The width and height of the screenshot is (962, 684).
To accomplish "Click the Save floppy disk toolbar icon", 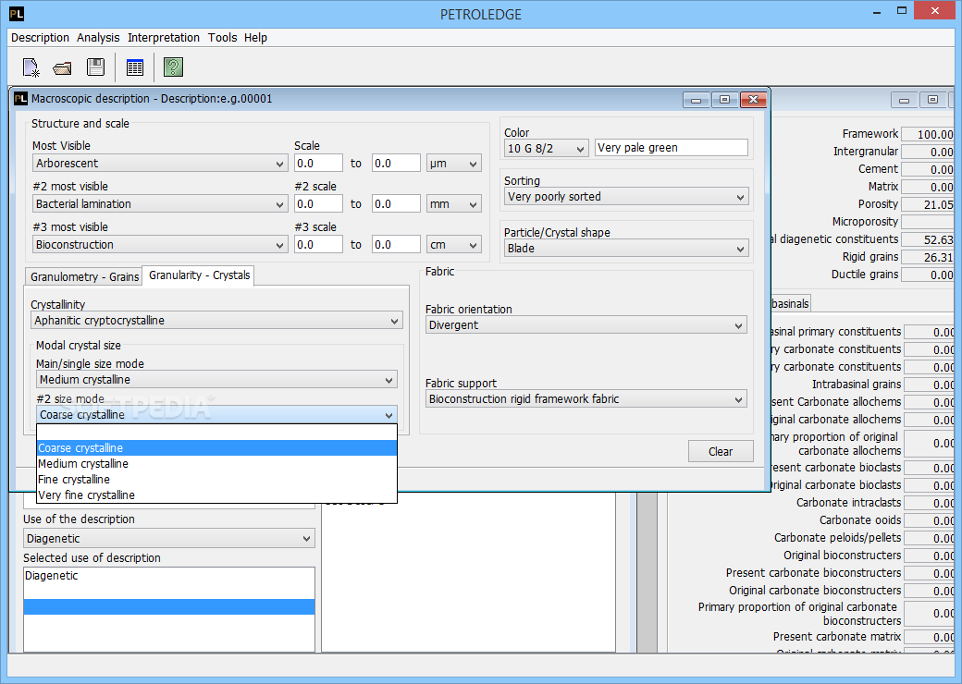I will tap(95, 67).
